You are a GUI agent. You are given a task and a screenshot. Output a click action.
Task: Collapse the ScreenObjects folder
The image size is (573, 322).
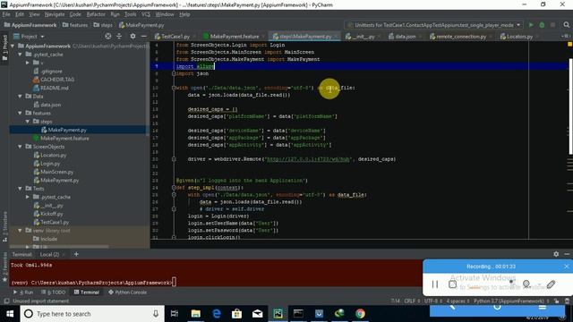pyautogui.click(x=20, y=147)
